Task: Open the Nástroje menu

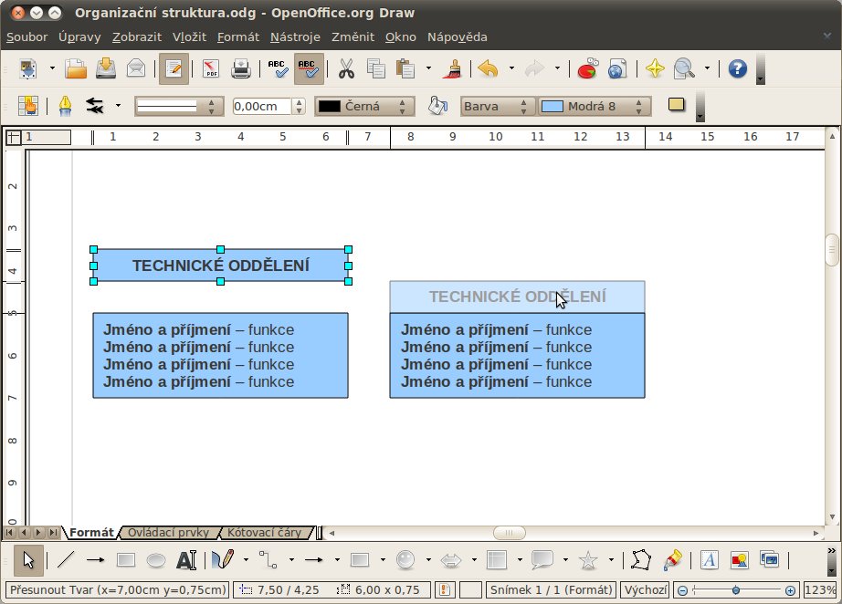Action: [x=295, y=37]
